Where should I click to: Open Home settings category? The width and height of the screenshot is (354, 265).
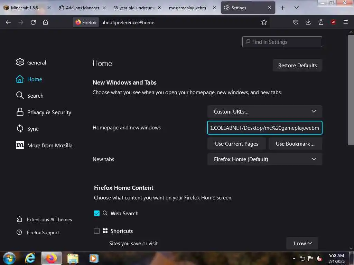tap(29, 79)
